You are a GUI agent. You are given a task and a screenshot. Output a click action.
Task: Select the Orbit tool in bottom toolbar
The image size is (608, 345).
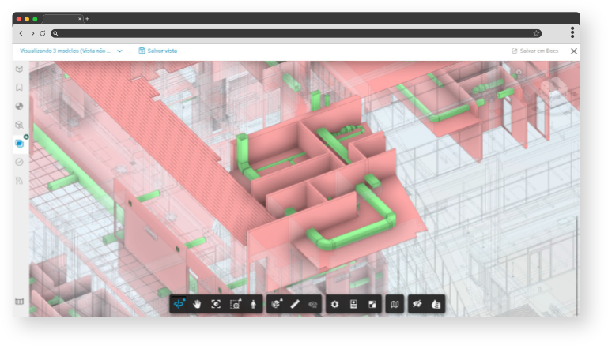pos(179,304)
